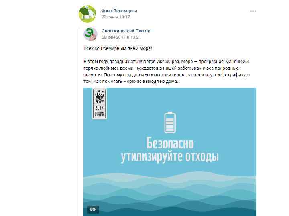Open the post options three-dots menu
Viewport: 289px width, 216px height.
[253, 11]
